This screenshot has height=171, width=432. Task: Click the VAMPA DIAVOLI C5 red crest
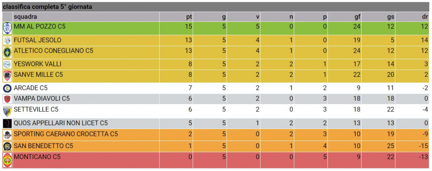pos(7,99)
